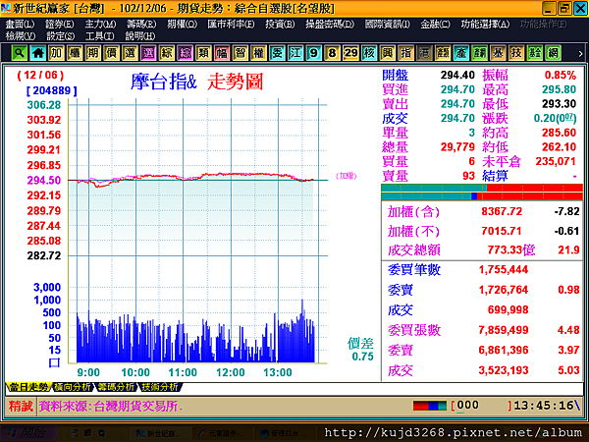Open the 金融(C) menu
The image size is (589, 442).
(435, 25)
